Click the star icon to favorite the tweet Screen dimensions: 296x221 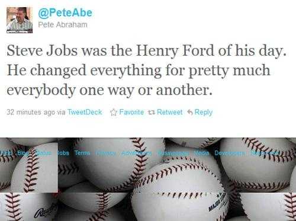(114, 112)
